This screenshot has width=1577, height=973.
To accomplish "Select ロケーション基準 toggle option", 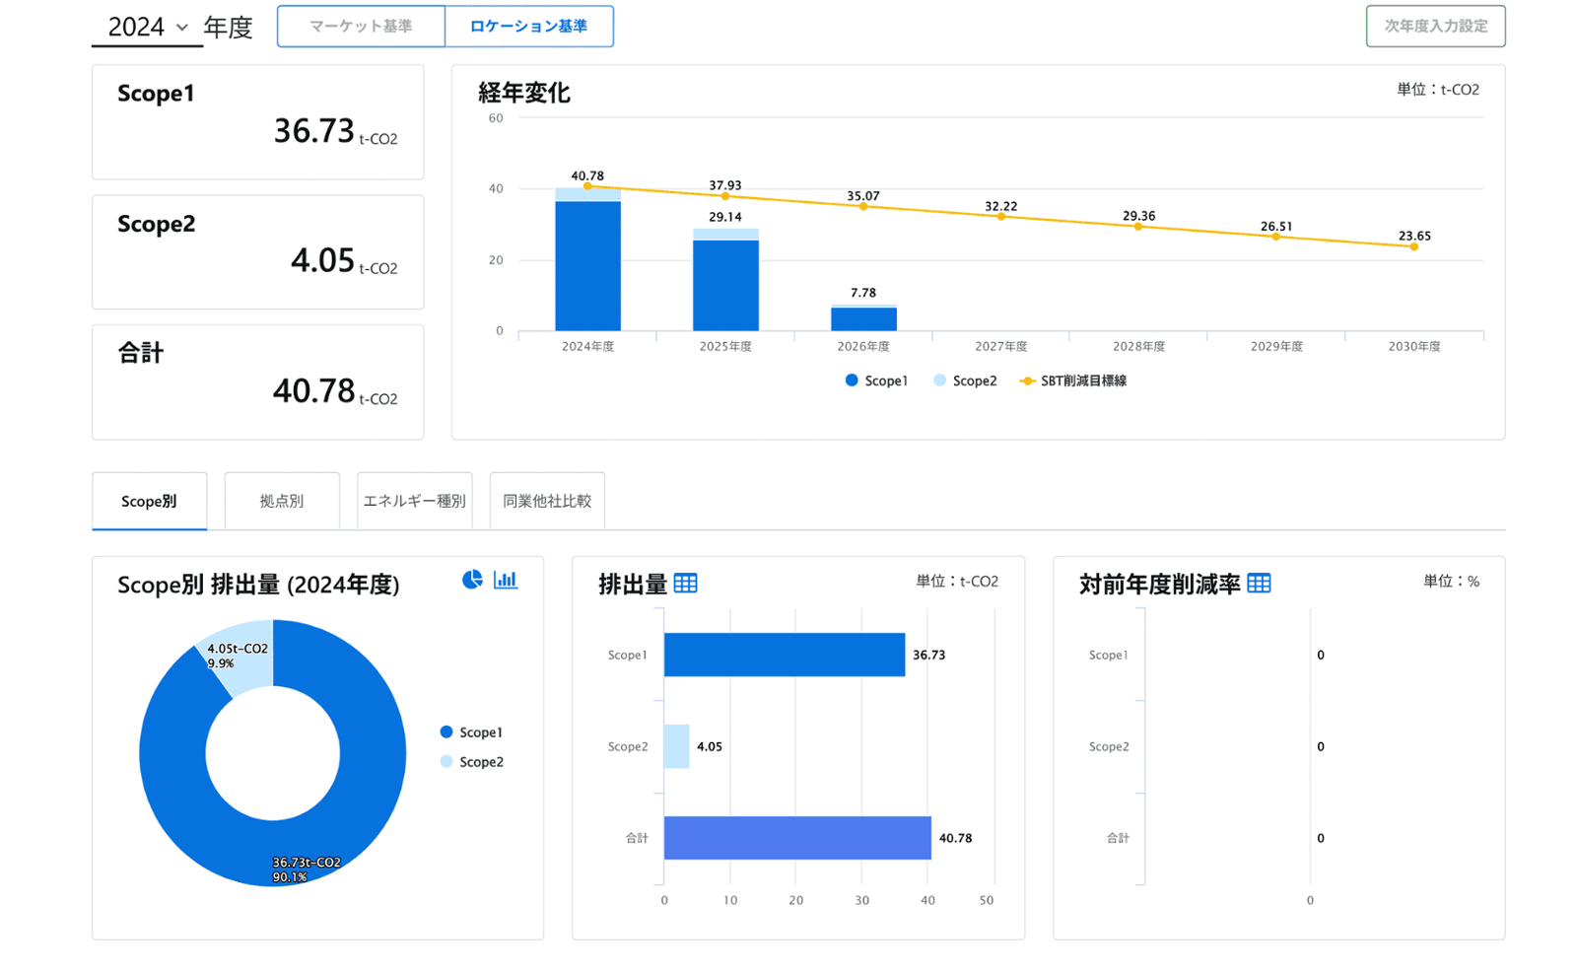I will (x=528, y=27).
